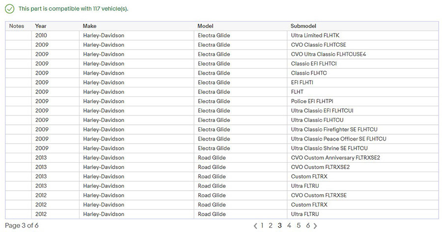Select CVO Custom Anniversary FLTRXSE2 cell
The height and width of the screenshot is (232, 442).
click(363, 157)
